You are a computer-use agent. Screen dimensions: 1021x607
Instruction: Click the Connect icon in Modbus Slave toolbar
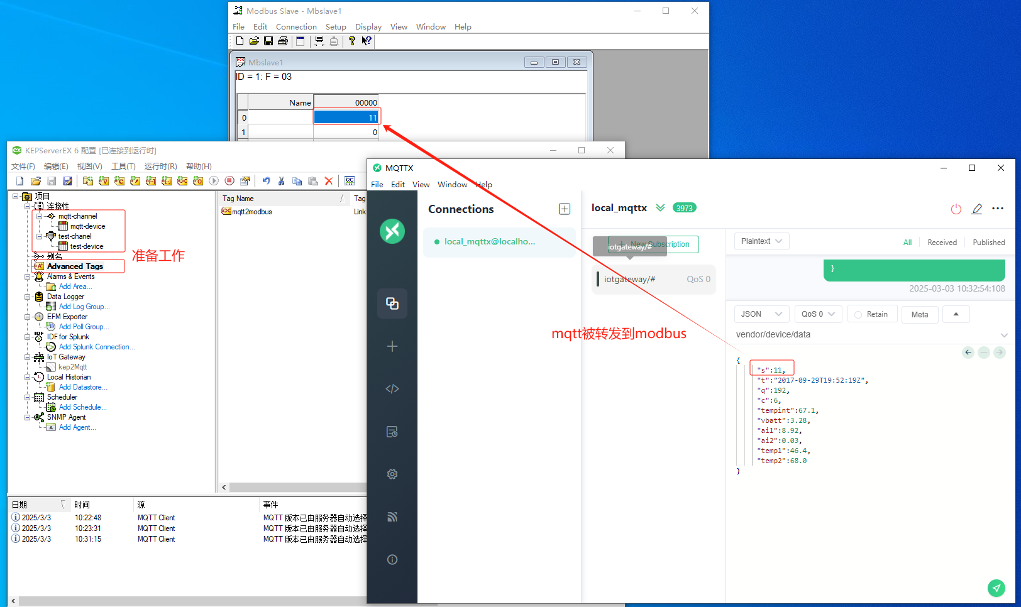319,41
